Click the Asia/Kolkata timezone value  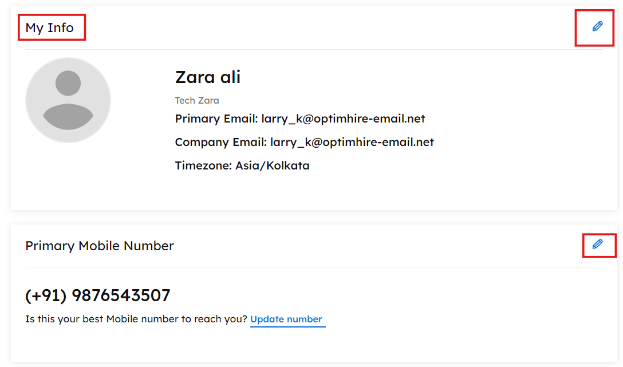click(273, 166)
